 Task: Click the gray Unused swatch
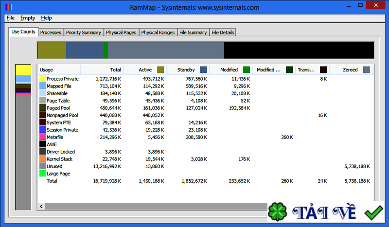(x=43, y=166)
